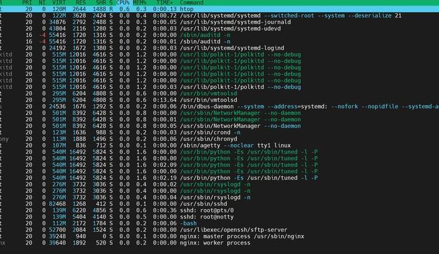The width and height of the screenshot is (439, 254).
Task: Click the Command column header
Action: (192, 3)
